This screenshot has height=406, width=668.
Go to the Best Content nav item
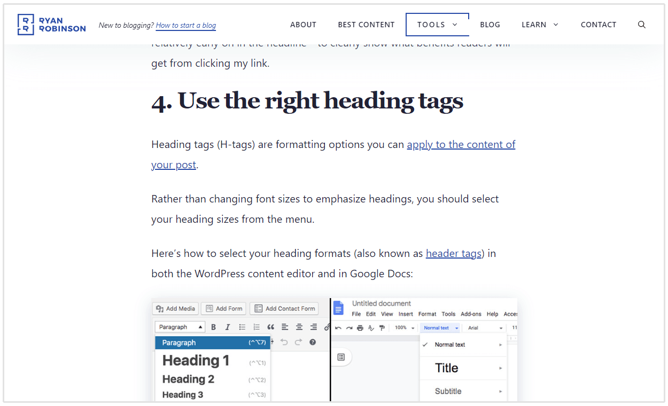366,25
